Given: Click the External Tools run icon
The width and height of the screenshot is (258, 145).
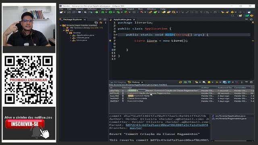Looking at the screenshot, I should (126, 12).
